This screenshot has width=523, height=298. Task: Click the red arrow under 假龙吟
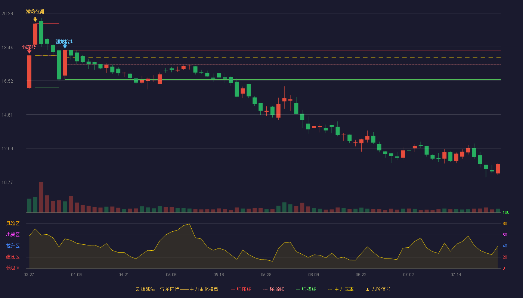tap(29, 52)
